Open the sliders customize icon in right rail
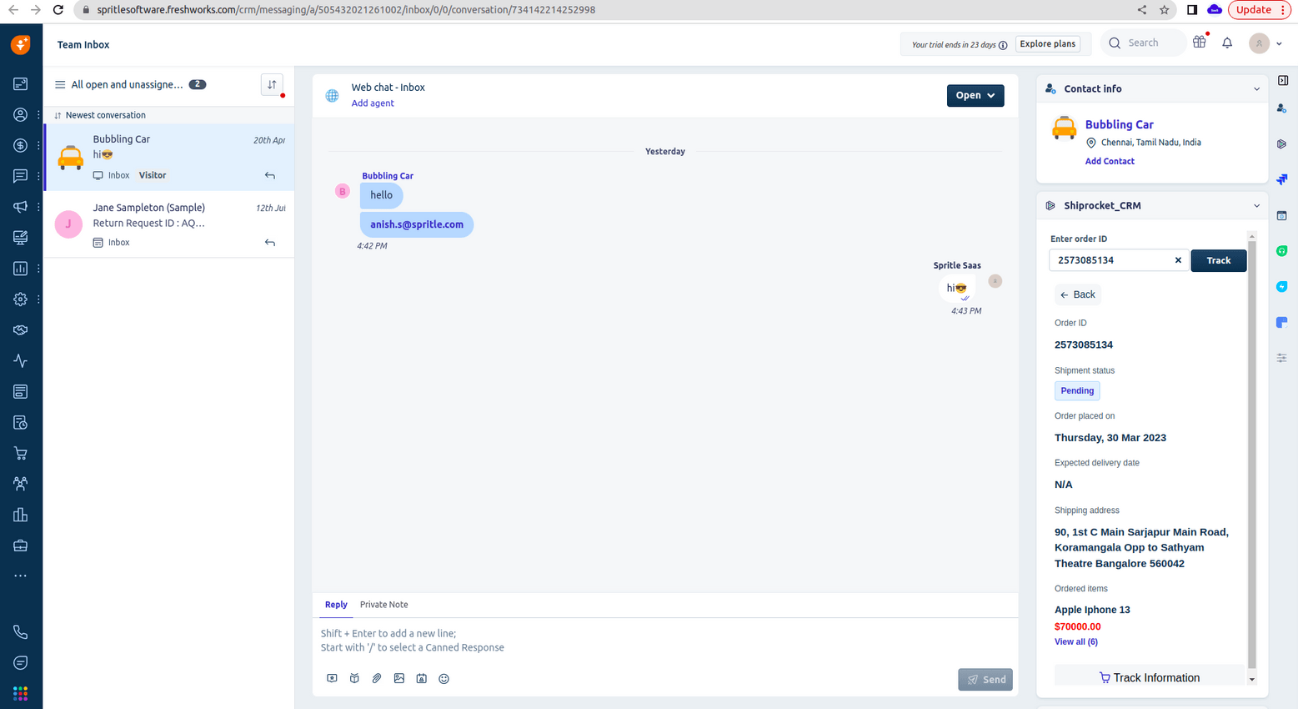The width and height of the screenshot is (1298, 709). [1282, 358]
